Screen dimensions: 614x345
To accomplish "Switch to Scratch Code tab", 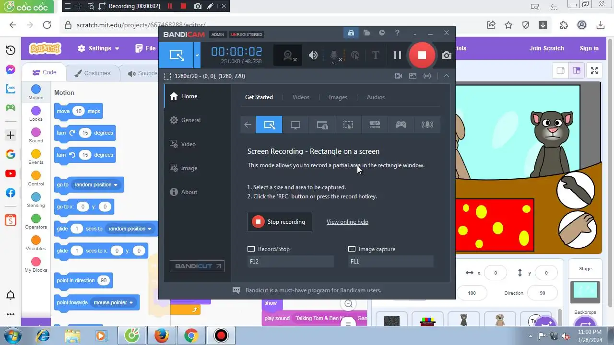I will point(45,73).
